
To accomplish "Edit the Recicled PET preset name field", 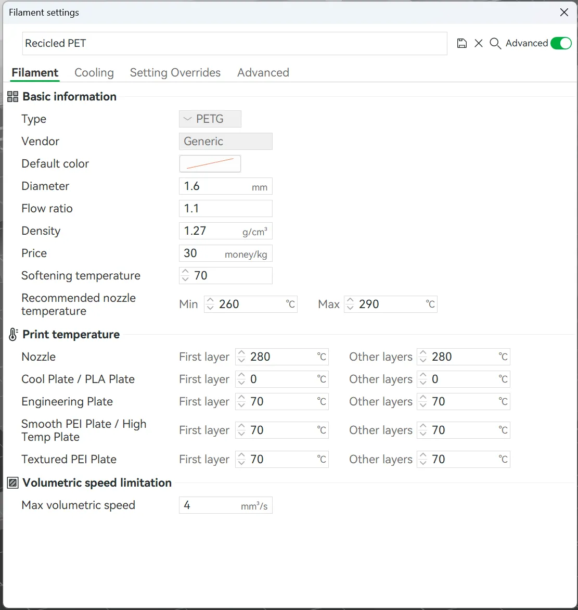I will (234, 44).
